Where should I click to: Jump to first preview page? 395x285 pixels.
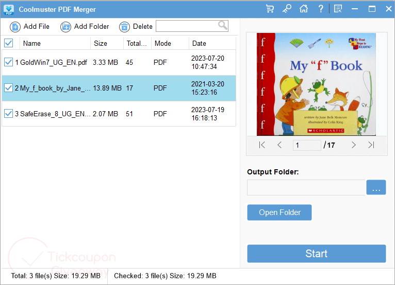[x=262, y=145]
